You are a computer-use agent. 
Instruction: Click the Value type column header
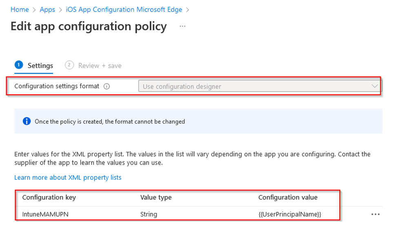point(156,197)
